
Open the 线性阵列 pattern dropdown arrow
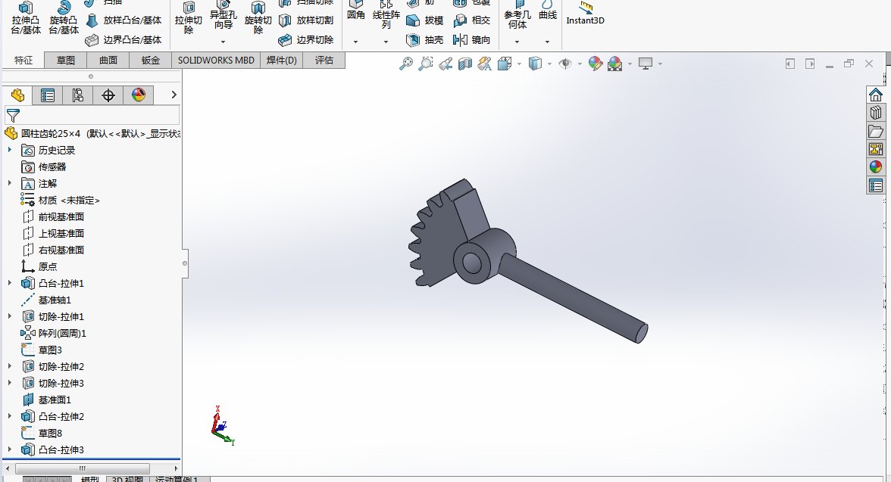[x=386, y=42]
